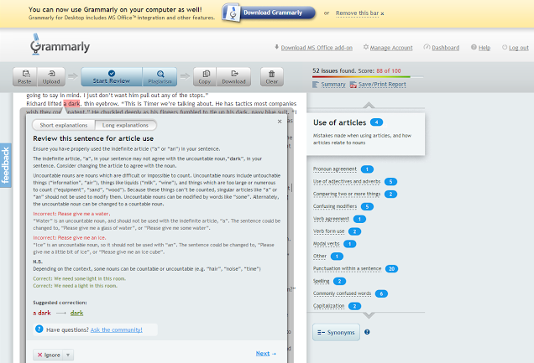The height and width of the screenshot is (363, 534).
Task: Select Commonly confused words category
Action: point(342,293)
